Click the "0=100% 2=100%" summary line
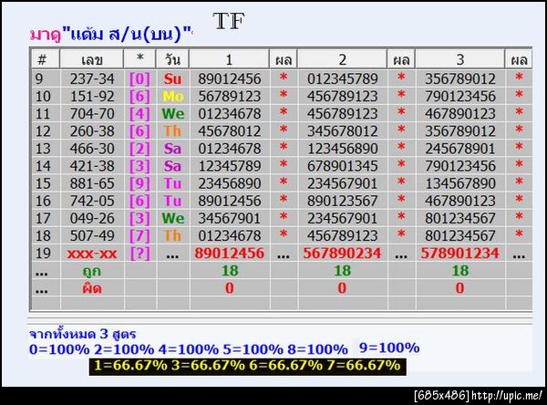This screenshot has width=547, height=405. pyautogui.click(x=189, y=349)
